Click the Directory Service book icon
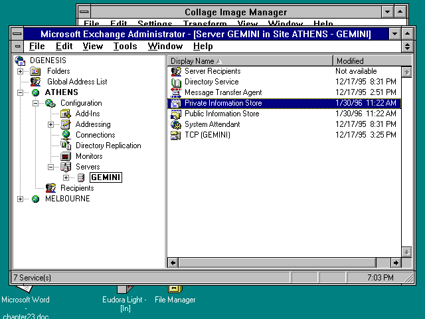 (176, 82)
